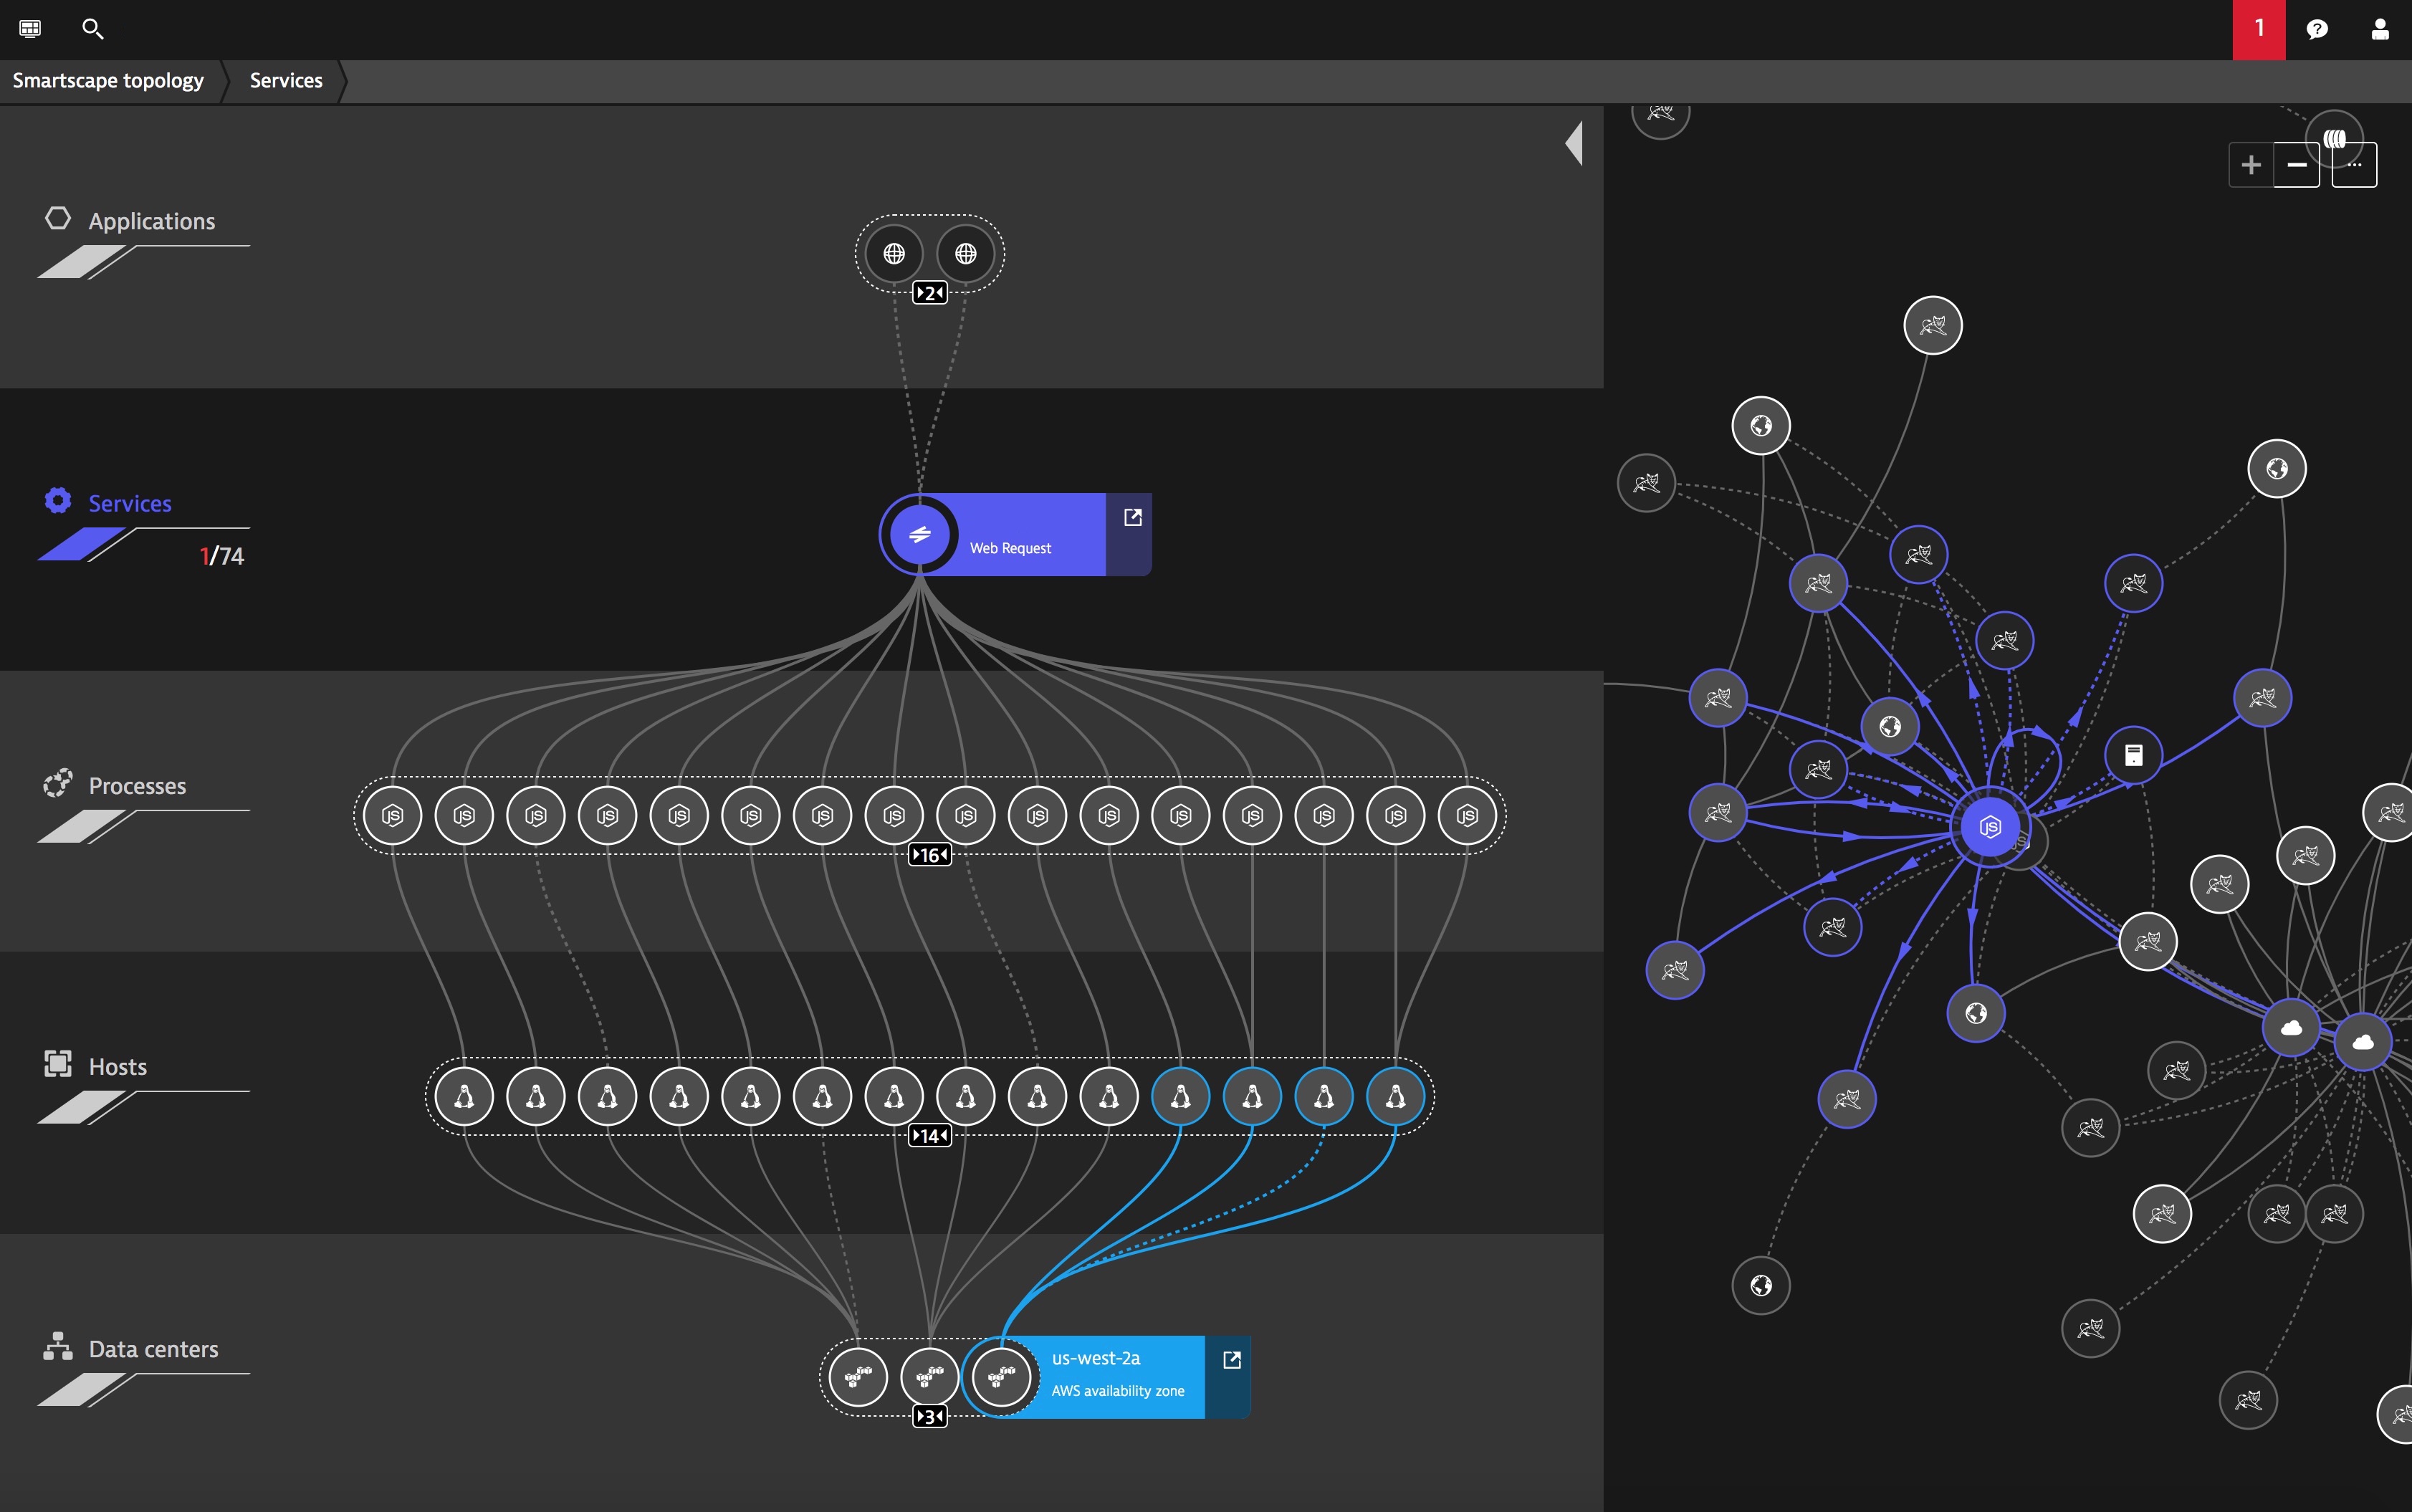Select the first application globe node
Image resolution: width=2412 pixels, height=1512 pixels.
[894, 254]
